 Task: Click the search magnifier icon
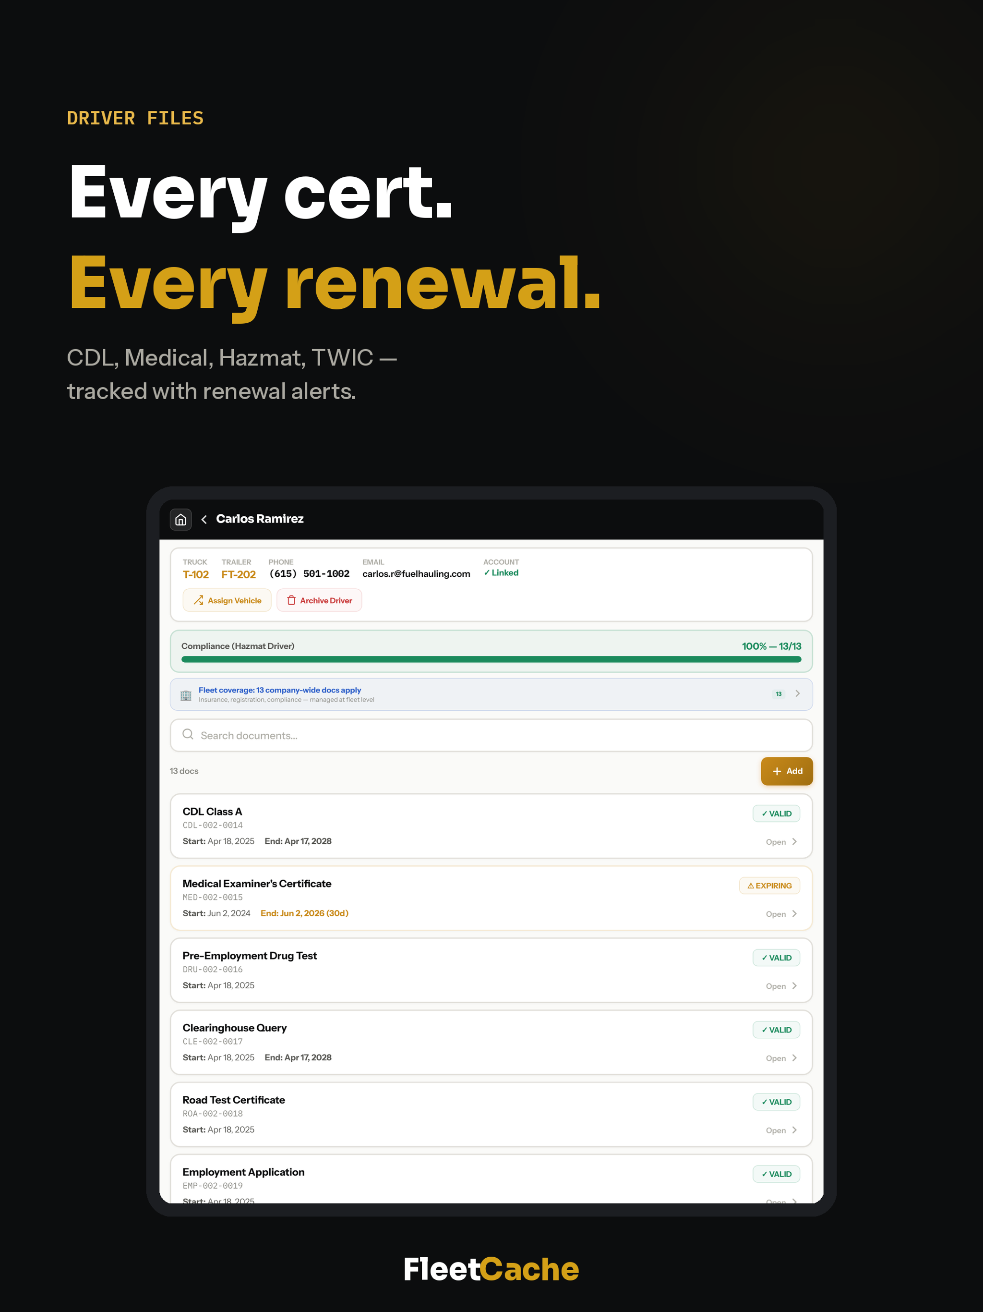click(188, 734)
